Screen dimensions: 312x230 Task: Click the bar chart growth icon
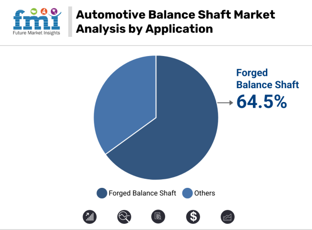(90, 217)
